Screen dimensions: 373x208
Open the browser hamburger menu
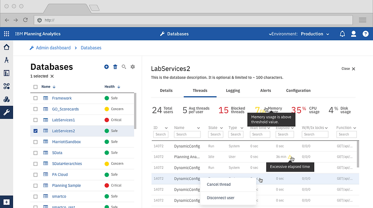[x=363, y=20]
